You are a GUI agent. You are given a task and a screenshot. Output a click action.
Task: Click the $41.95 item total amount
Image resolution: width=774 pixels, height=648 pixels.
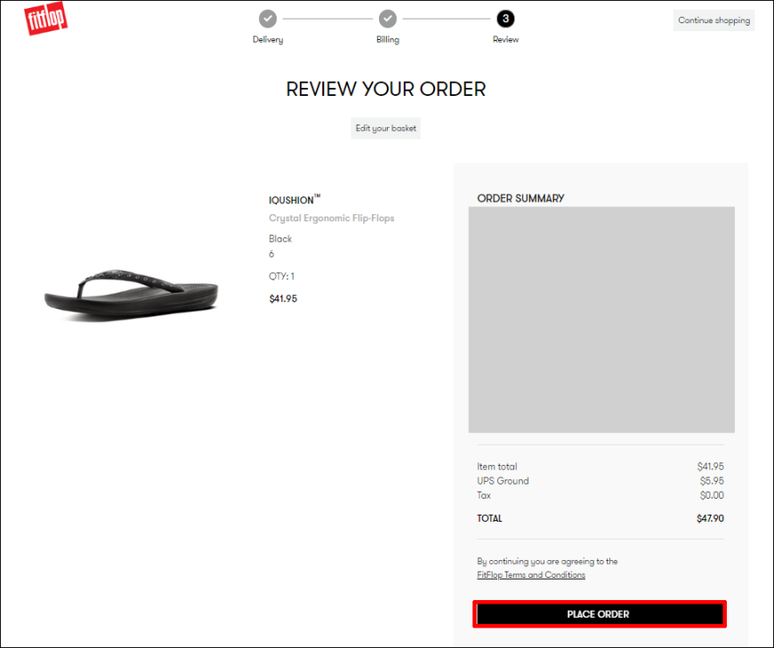[710, 467]
